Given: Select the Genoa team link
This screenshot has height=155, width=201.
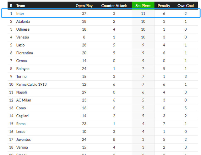Looking at the screenshot, I should pyautogui.click(x=21, y=61).
